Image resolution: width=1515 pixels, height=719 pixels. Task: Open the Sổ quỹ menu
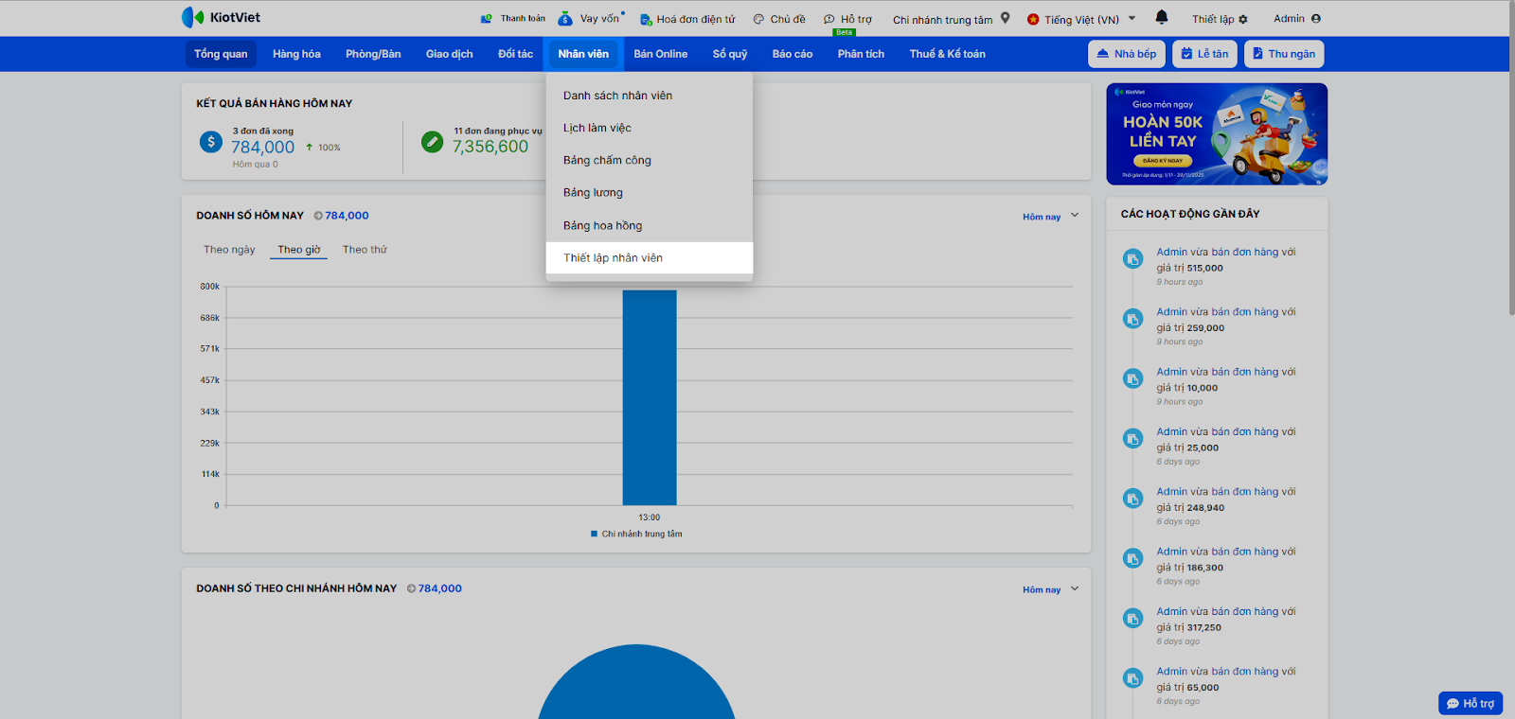730,54
